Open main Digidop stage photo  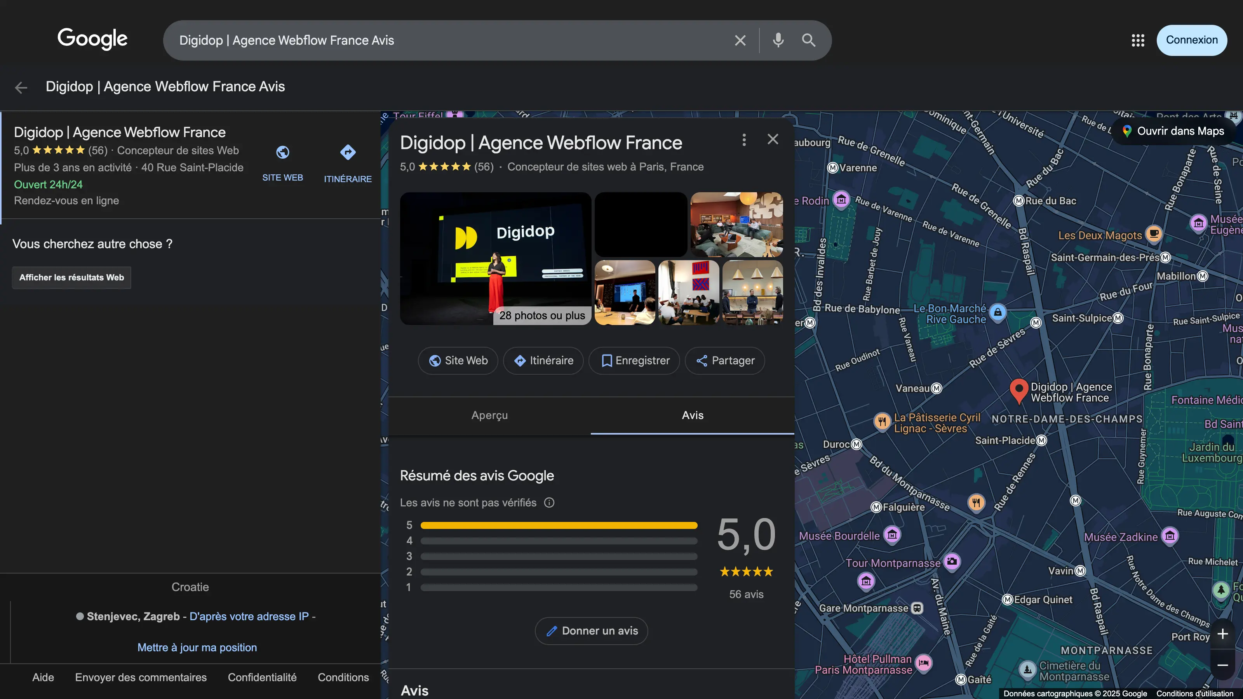[x=496, y=259]
